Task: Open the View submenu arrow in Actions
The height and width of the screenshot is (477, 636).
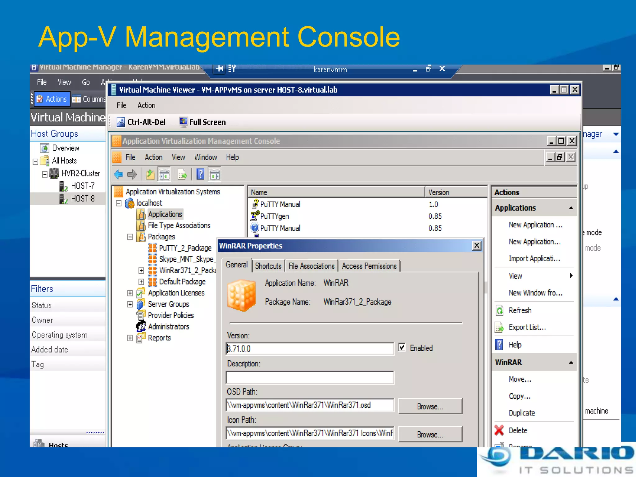Action: (x=571, y=276)
